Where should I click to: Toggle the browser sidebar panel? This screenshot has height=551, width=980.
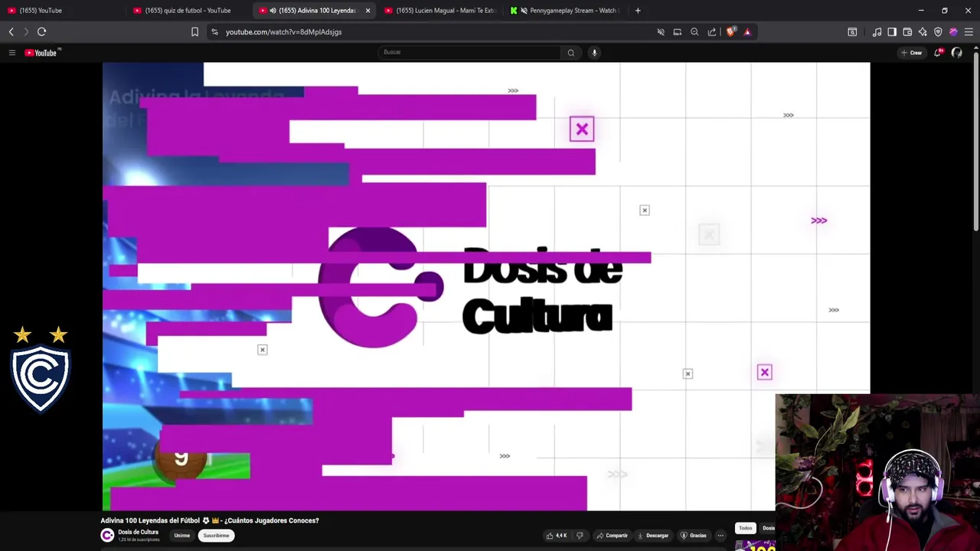[x=892, y=31]
